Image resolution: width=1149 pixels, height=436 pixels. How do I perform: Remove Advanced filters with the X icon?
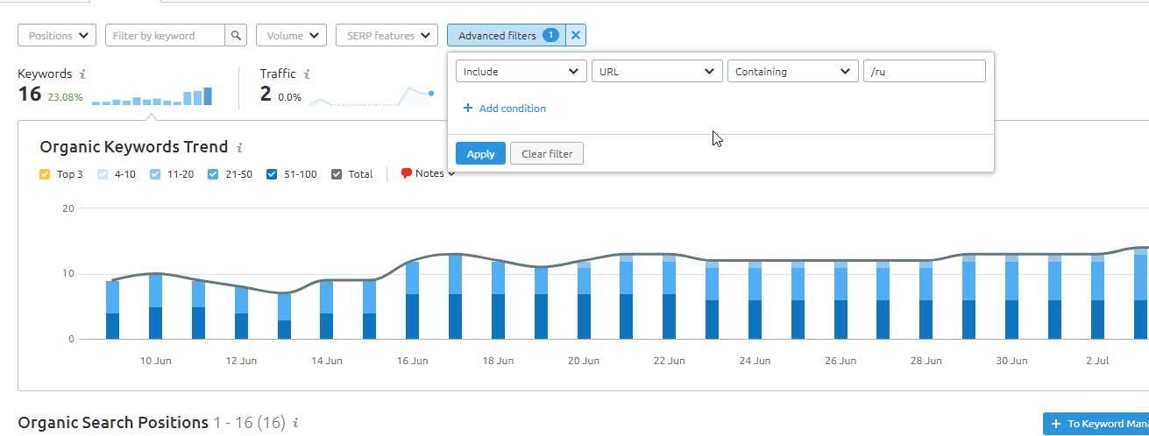(x=575, y=36)
